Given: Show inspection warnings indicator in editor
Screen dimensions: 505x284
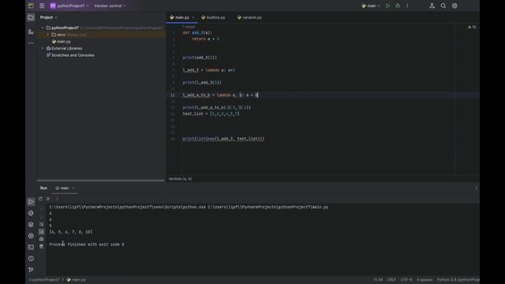Looking at the screenshot, I should coord(472,27).
